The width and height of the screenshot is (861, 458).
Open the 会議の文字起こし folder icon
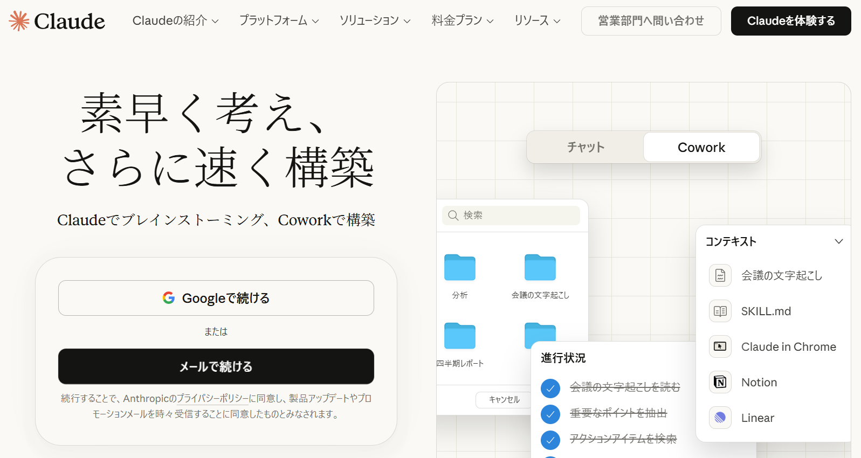click(x=540, y=267)
